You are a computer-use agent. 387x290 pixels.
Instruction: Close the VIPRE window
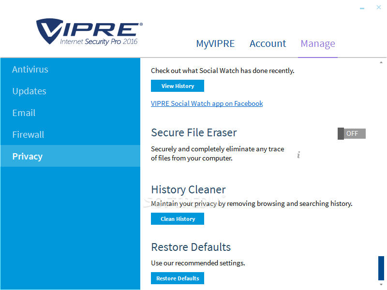(x=379, y=7)
